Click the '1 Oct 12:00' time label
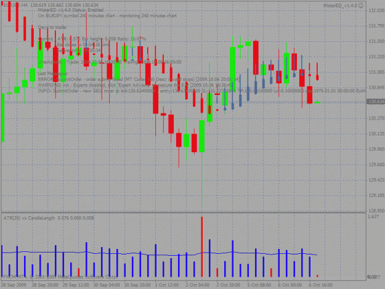The width and height of the screenshot is (385, 289). [167, 285]
